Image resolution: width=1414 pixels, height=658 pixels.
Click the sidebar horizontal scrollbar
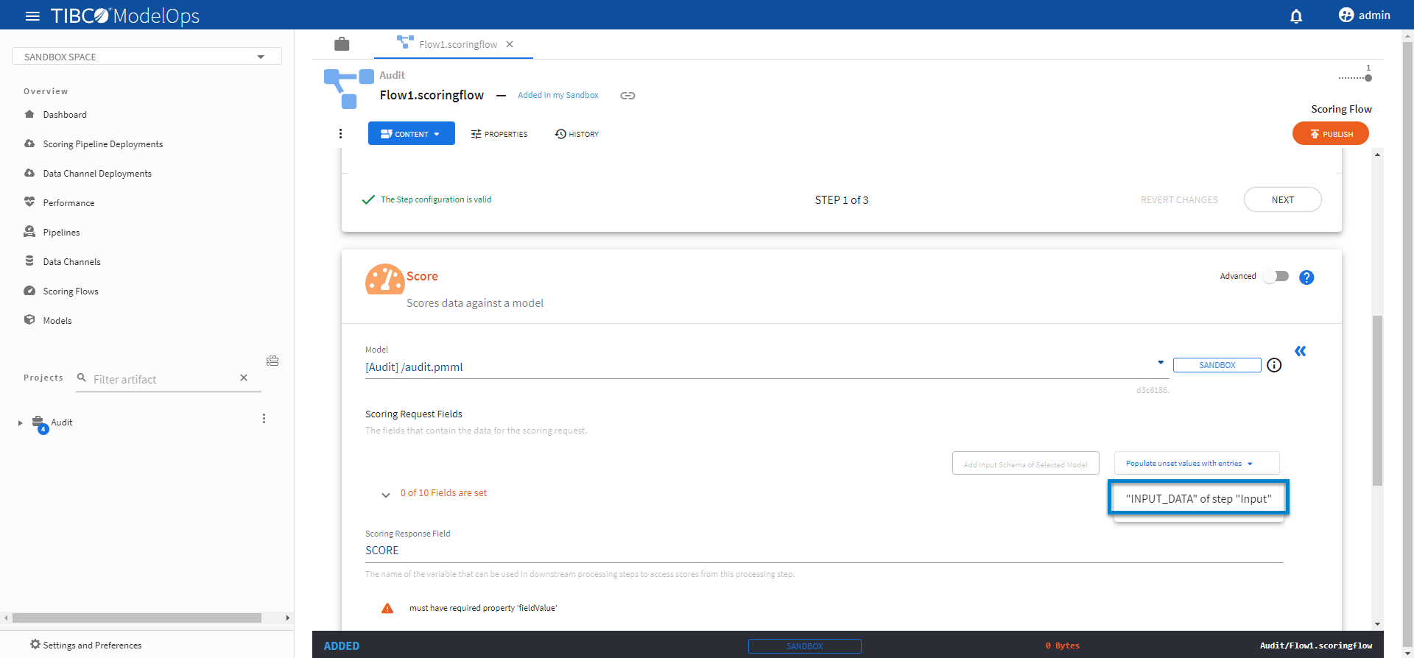pos(137,618)
